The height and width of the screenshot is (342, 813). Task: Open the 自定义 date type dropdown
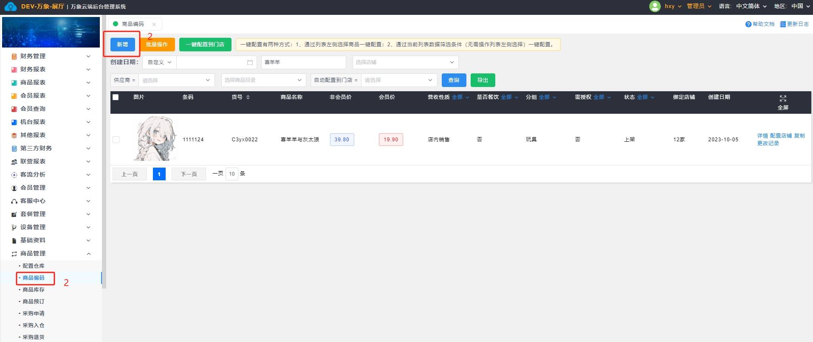(x=159, y=62)
